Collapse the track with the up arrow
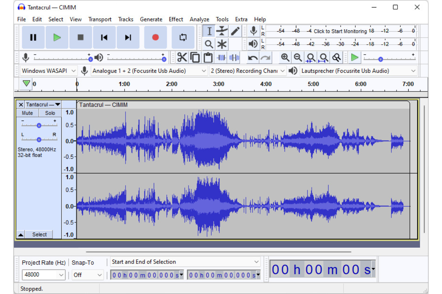Screen dimensions: 442x294 coord(21,235)
